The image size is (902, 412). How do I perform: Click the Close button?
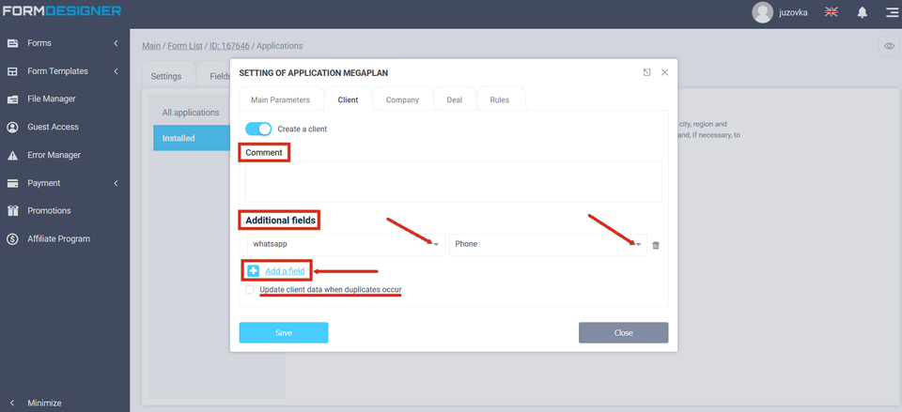[x=624, y=333]
